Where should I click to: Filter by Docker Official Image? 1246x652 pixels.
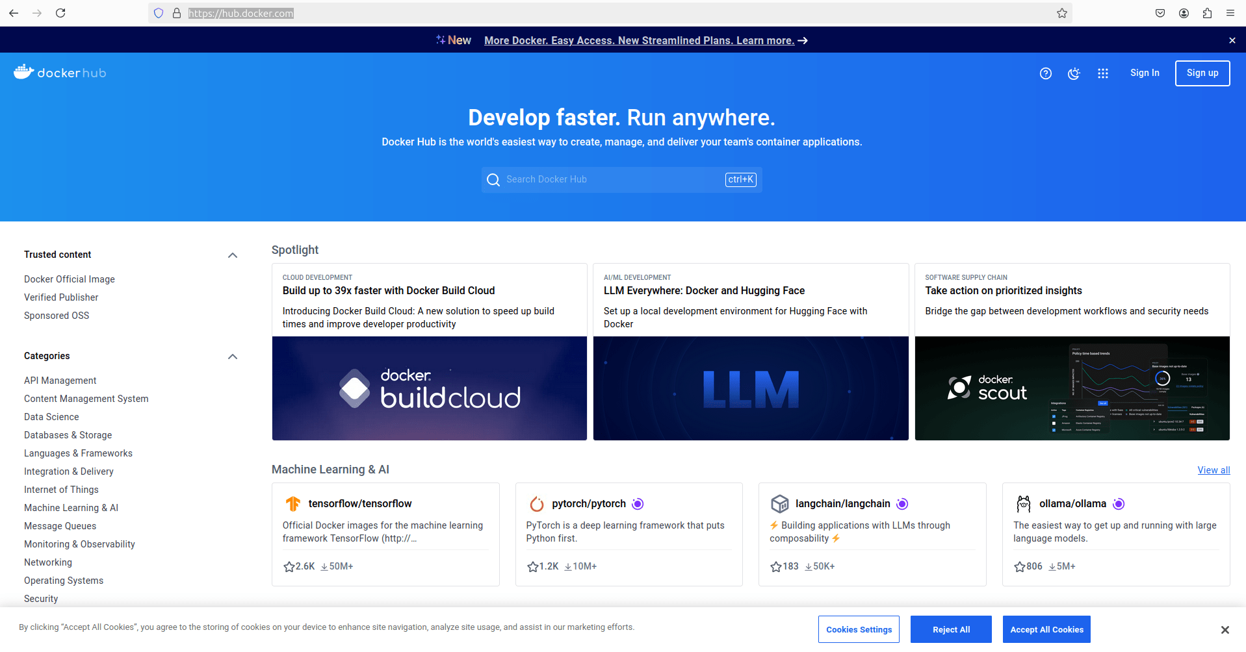point(70,279)
